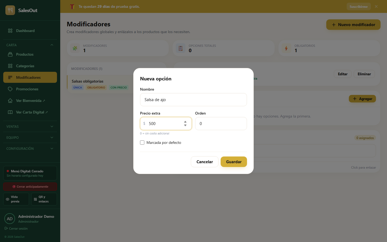Focus the Nombre field containing Salsa de ajo
Screen dimensions: 387x242
click(x=193, y=99)
